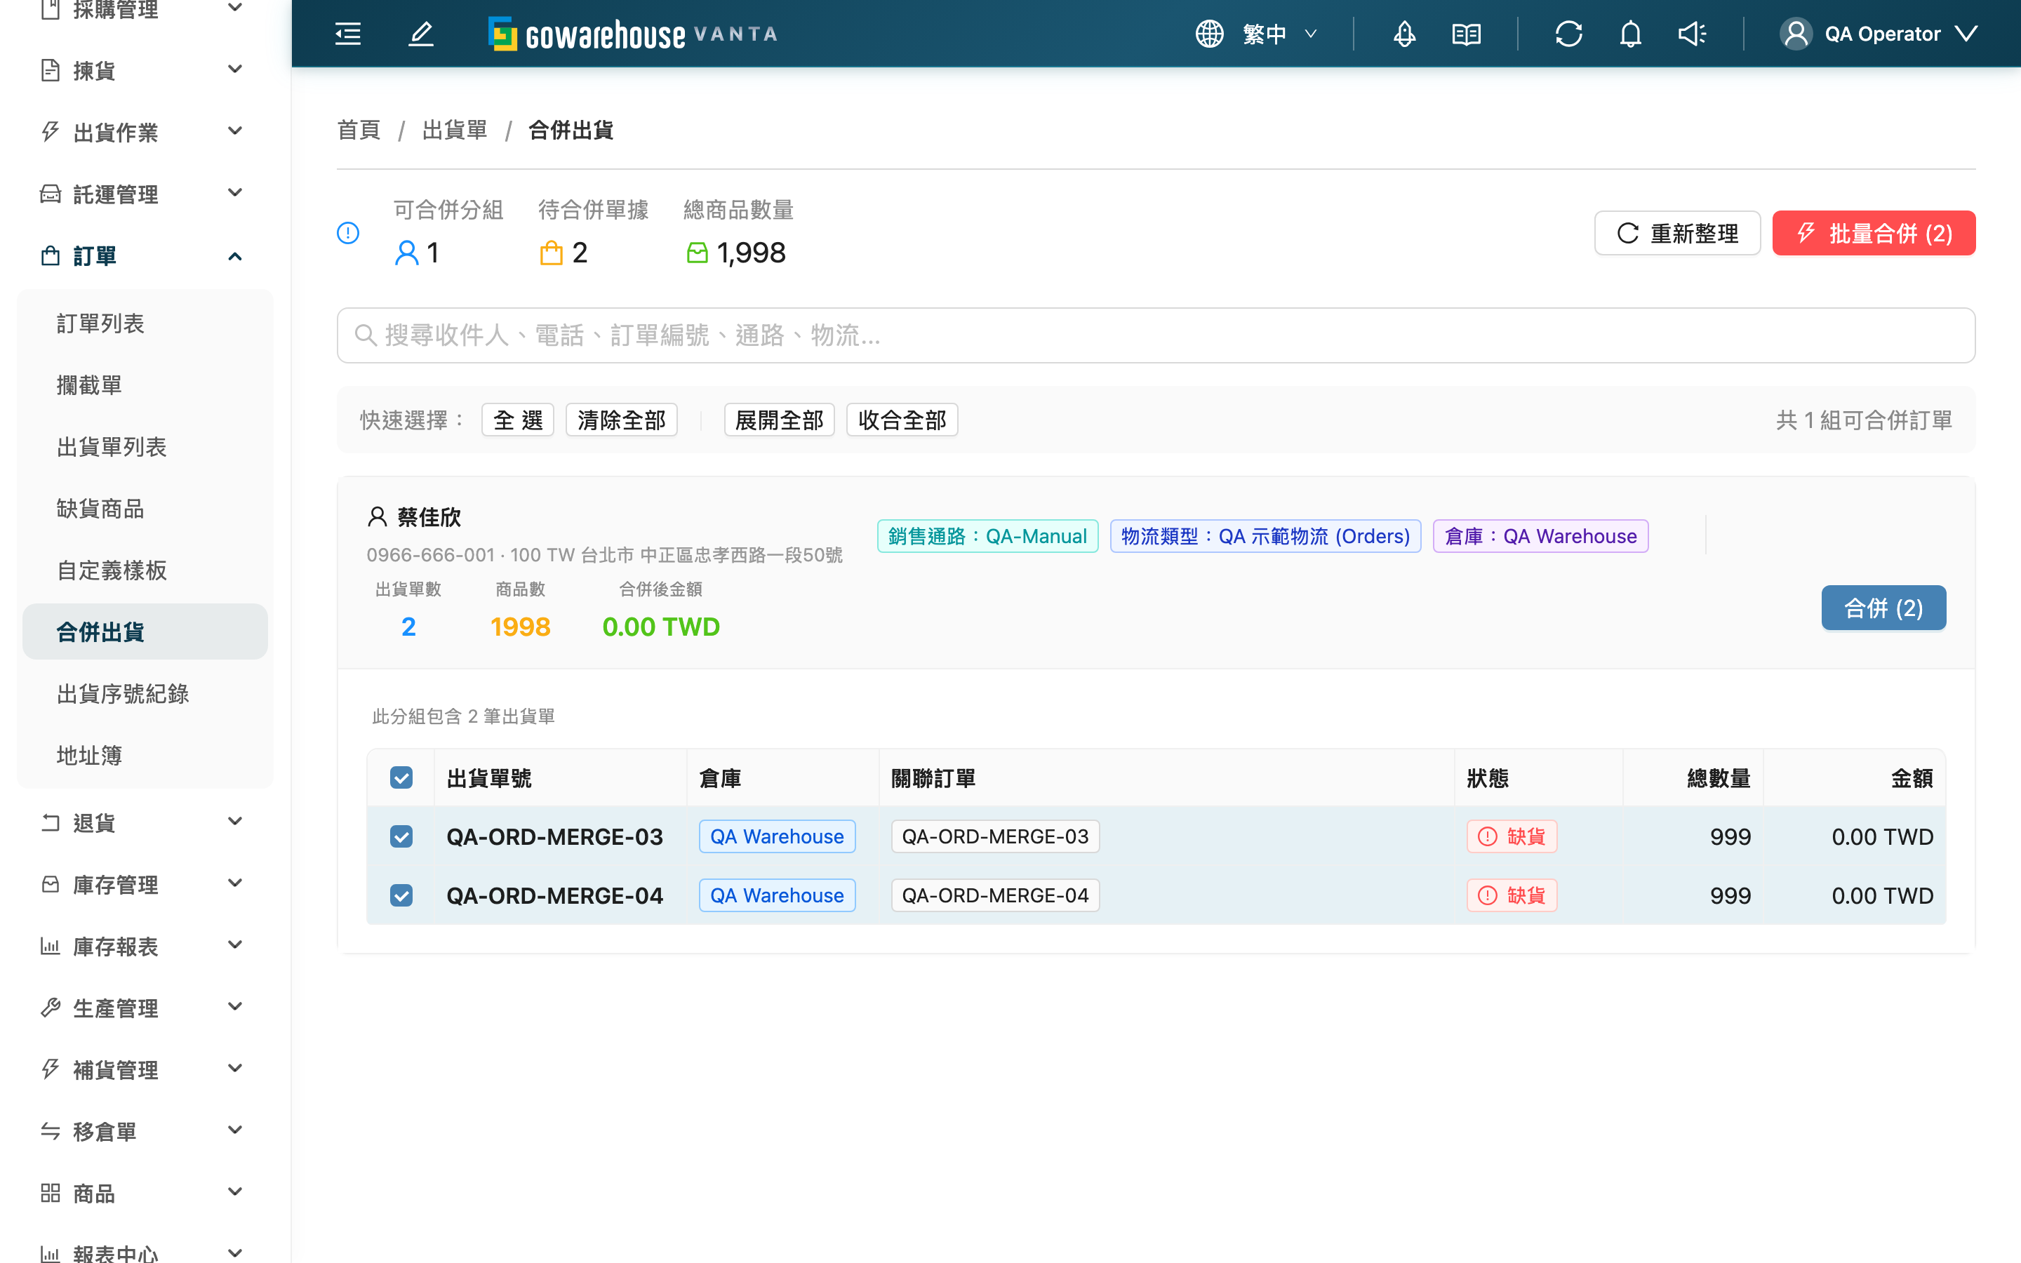Click the megaphone announcement icon
This screenshot has width=2021, height=1263.
click(1692, 34)
